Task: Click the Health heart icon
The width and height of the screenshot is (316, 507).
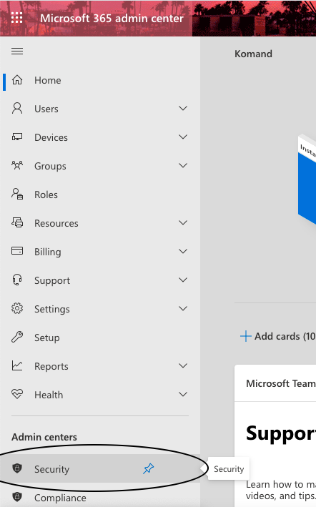Action: 17,394
